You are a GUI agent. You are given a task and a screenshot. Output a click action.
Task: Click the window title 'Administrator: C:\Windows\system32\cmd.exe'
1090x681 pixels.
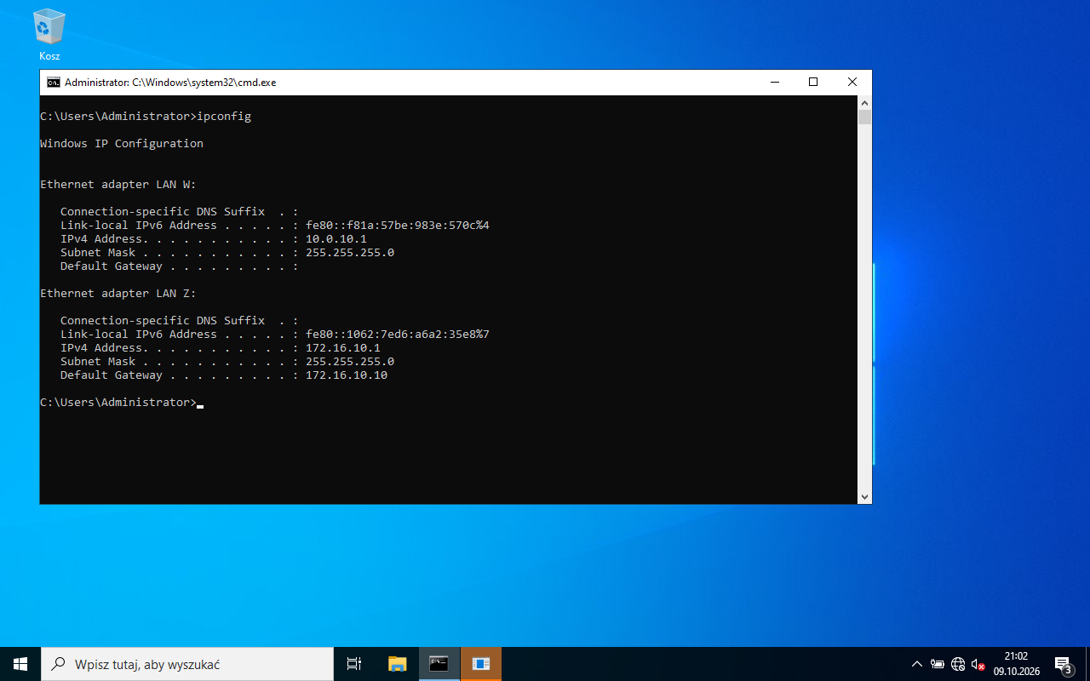pos(170,83)
